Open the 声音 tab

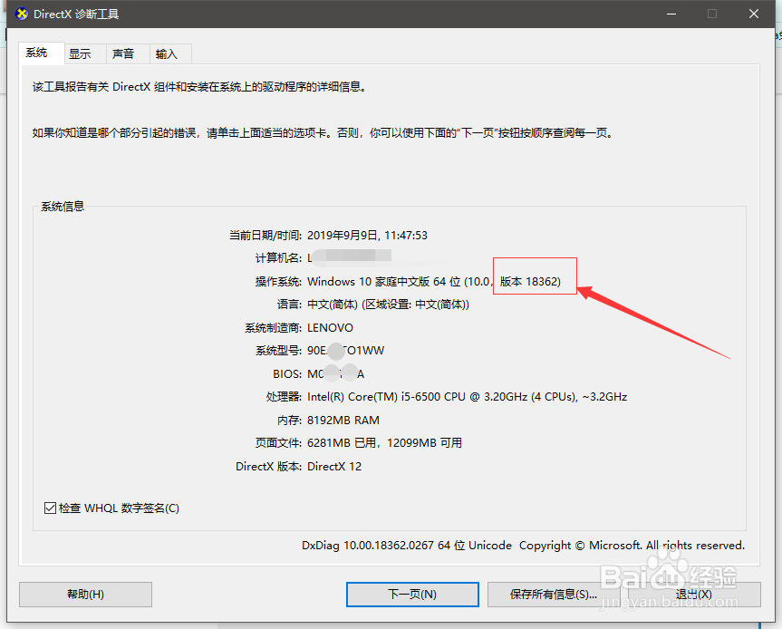(x=124, y=53)
